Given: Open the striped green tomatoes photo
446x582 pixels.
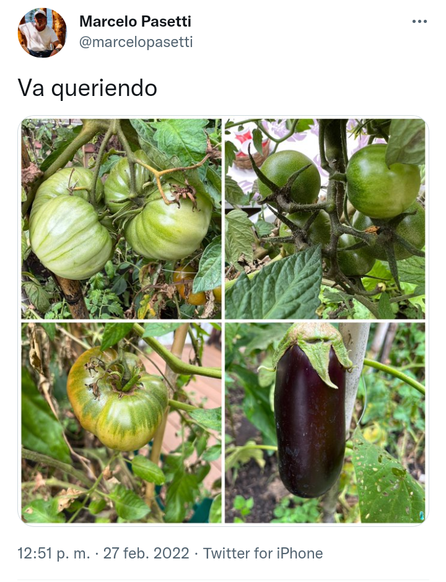Looking at the screenshot, I should [x=121, y=219].
